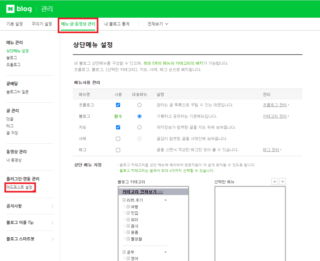Go to the 내 블로그 통계 tab
Viewport: 320px width, 261px height.
[117, 24]
